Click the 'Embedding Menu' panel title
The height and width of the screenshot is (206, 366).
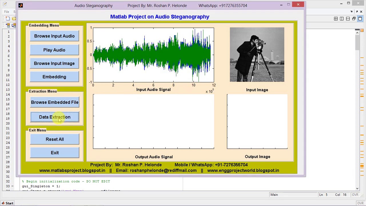pos(44,25)
